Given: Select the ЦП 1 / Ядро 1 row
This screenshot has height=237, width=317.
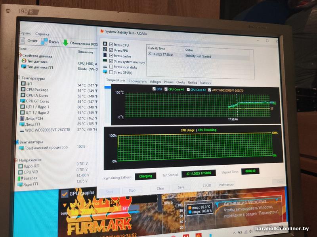Looking at the screenshot, I should coord(58,107).
